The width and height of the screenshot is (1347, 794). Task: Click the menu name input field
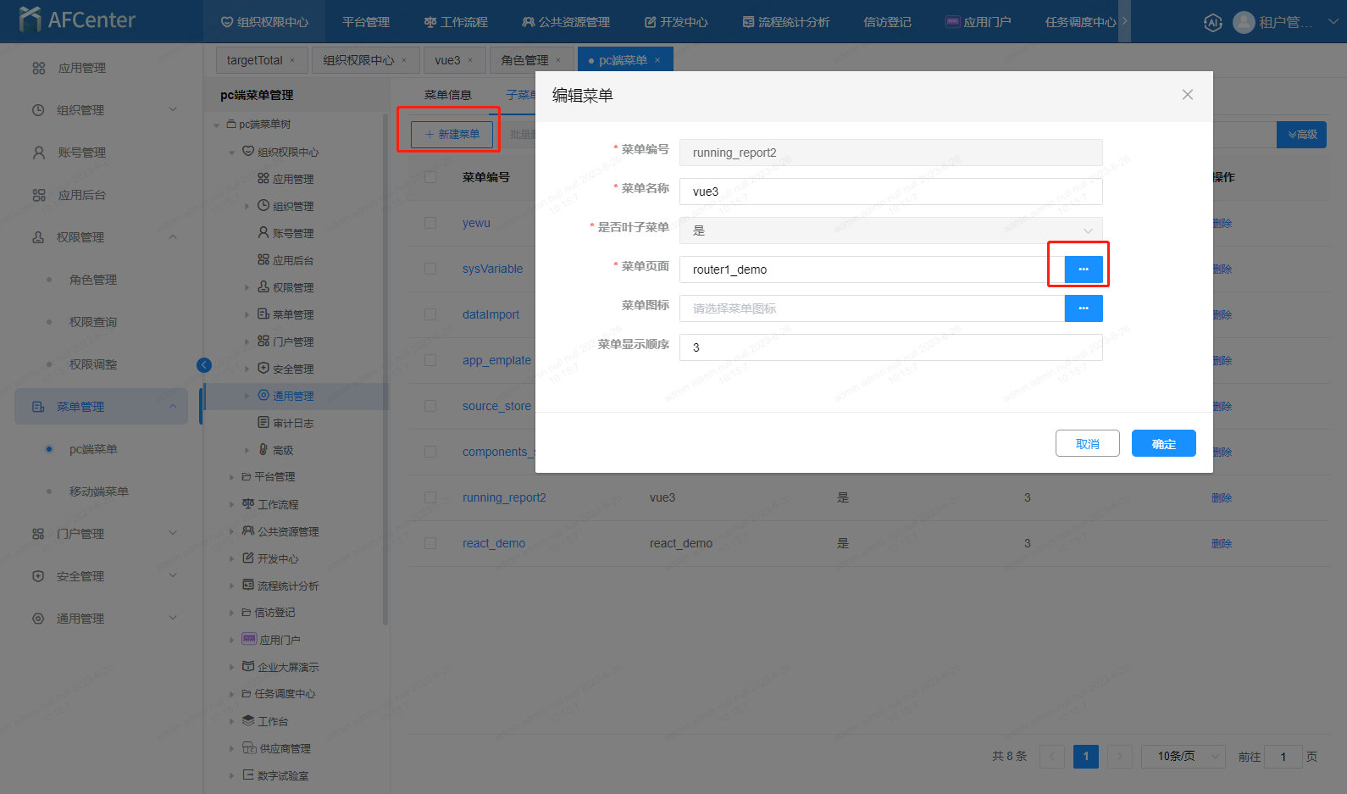[x=890, y=192]
